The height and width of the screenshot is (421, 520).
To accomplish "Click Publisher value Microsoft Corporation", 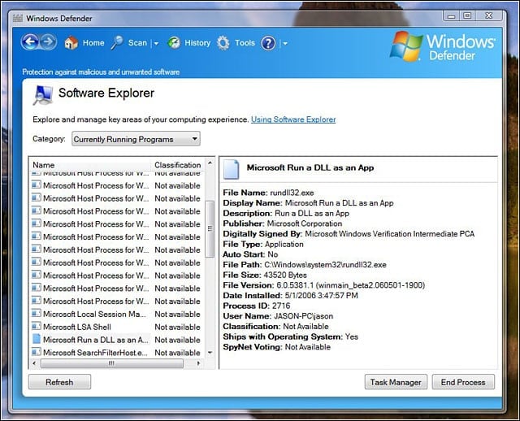I will coord(305,224).
